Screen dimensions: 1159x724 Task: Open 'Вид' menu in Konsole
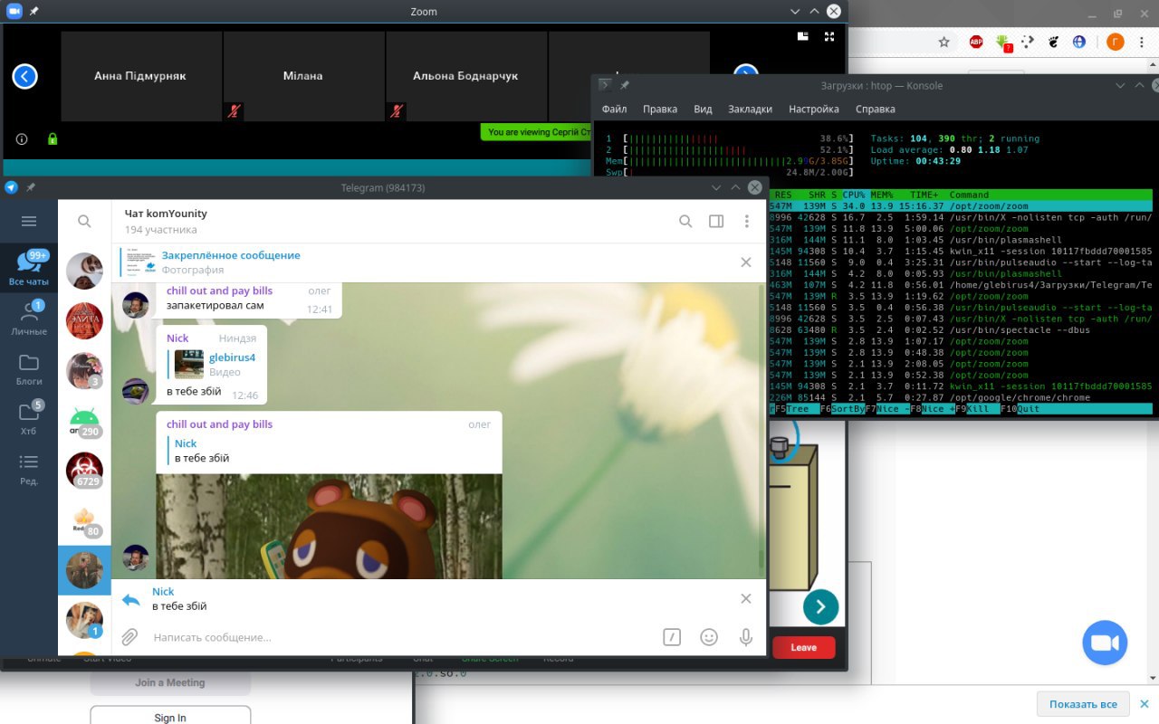pyautogui.click(x=703, y=109)
